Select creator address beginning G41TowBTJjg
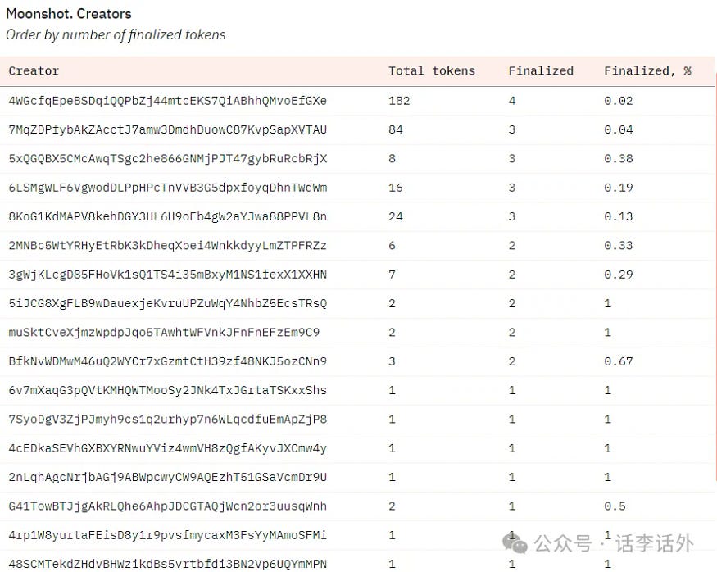717x572 pixels. pyautogui.click(x=167, y=506)
